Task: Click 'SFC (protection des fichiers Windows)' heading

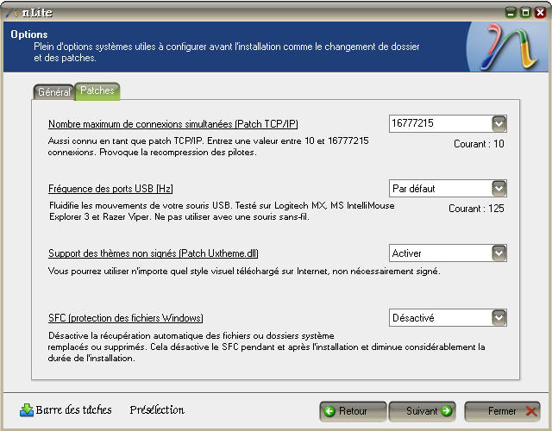Action: [x=126, y=318]
